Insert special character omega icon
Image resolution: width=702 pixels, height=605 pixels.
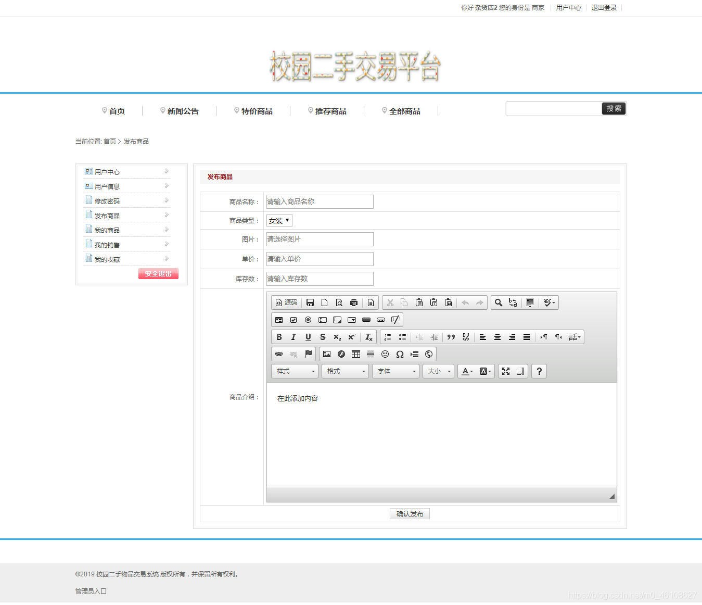(400, 354)
